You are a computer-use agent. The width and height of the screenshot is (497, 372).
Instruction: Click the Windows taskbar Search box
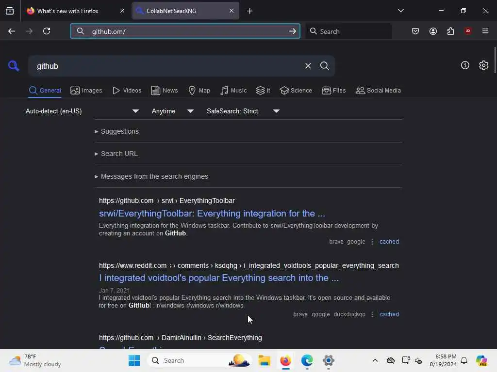[x=199, y=360]
